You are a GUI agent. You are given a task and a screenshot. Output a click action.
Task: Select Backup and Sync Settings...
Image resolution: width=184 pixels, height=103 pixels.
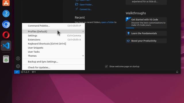click(53, 62)
